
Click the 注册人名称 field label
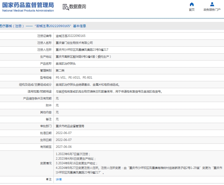point(44,43)
